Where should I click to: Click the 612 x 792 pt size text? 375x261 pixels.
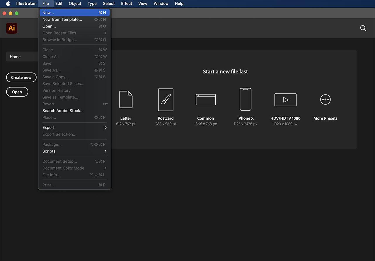126,124
